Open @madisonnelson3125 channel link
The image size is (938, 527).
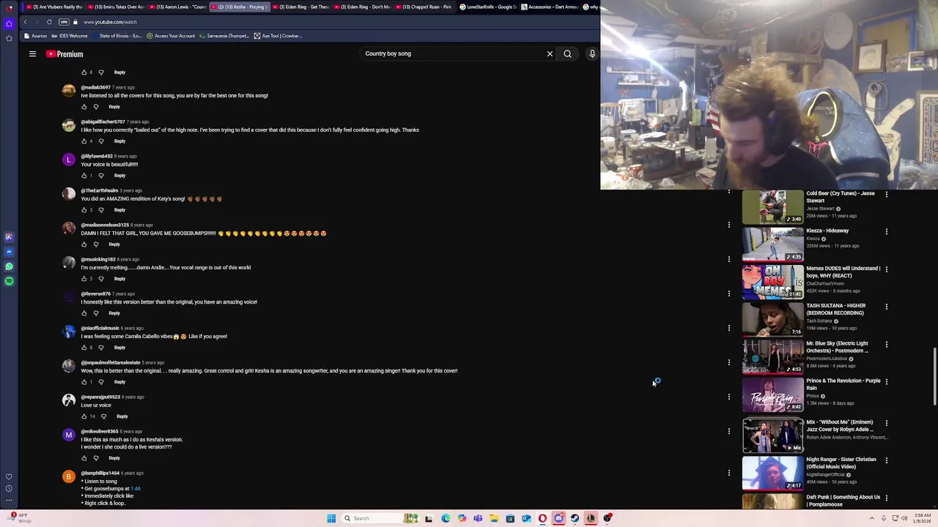pyautogui.click(x=105, y=225)
